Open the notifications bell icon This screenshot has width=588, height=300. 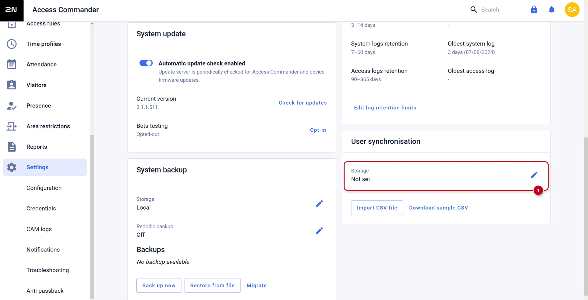click(552, 10)
